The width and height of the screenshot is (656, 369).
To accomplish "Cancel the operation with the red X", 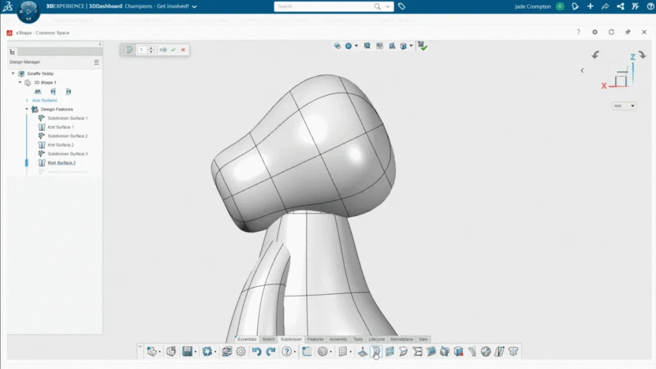I will 183,49.
